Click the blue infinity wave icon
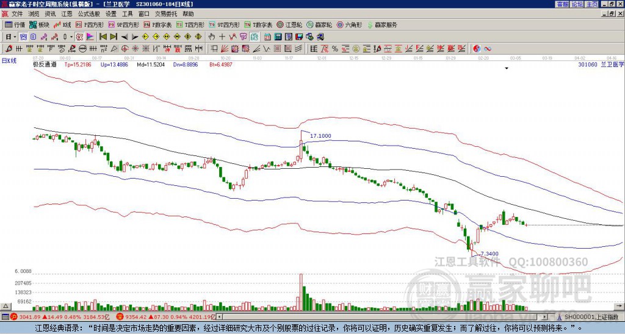The height and width of the screenshot is (334, 625). 488,49
